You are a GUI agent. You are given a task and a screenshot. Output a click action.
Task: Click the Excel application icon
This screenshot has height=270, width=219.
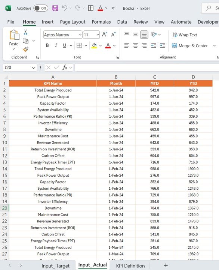click(8, 8)
